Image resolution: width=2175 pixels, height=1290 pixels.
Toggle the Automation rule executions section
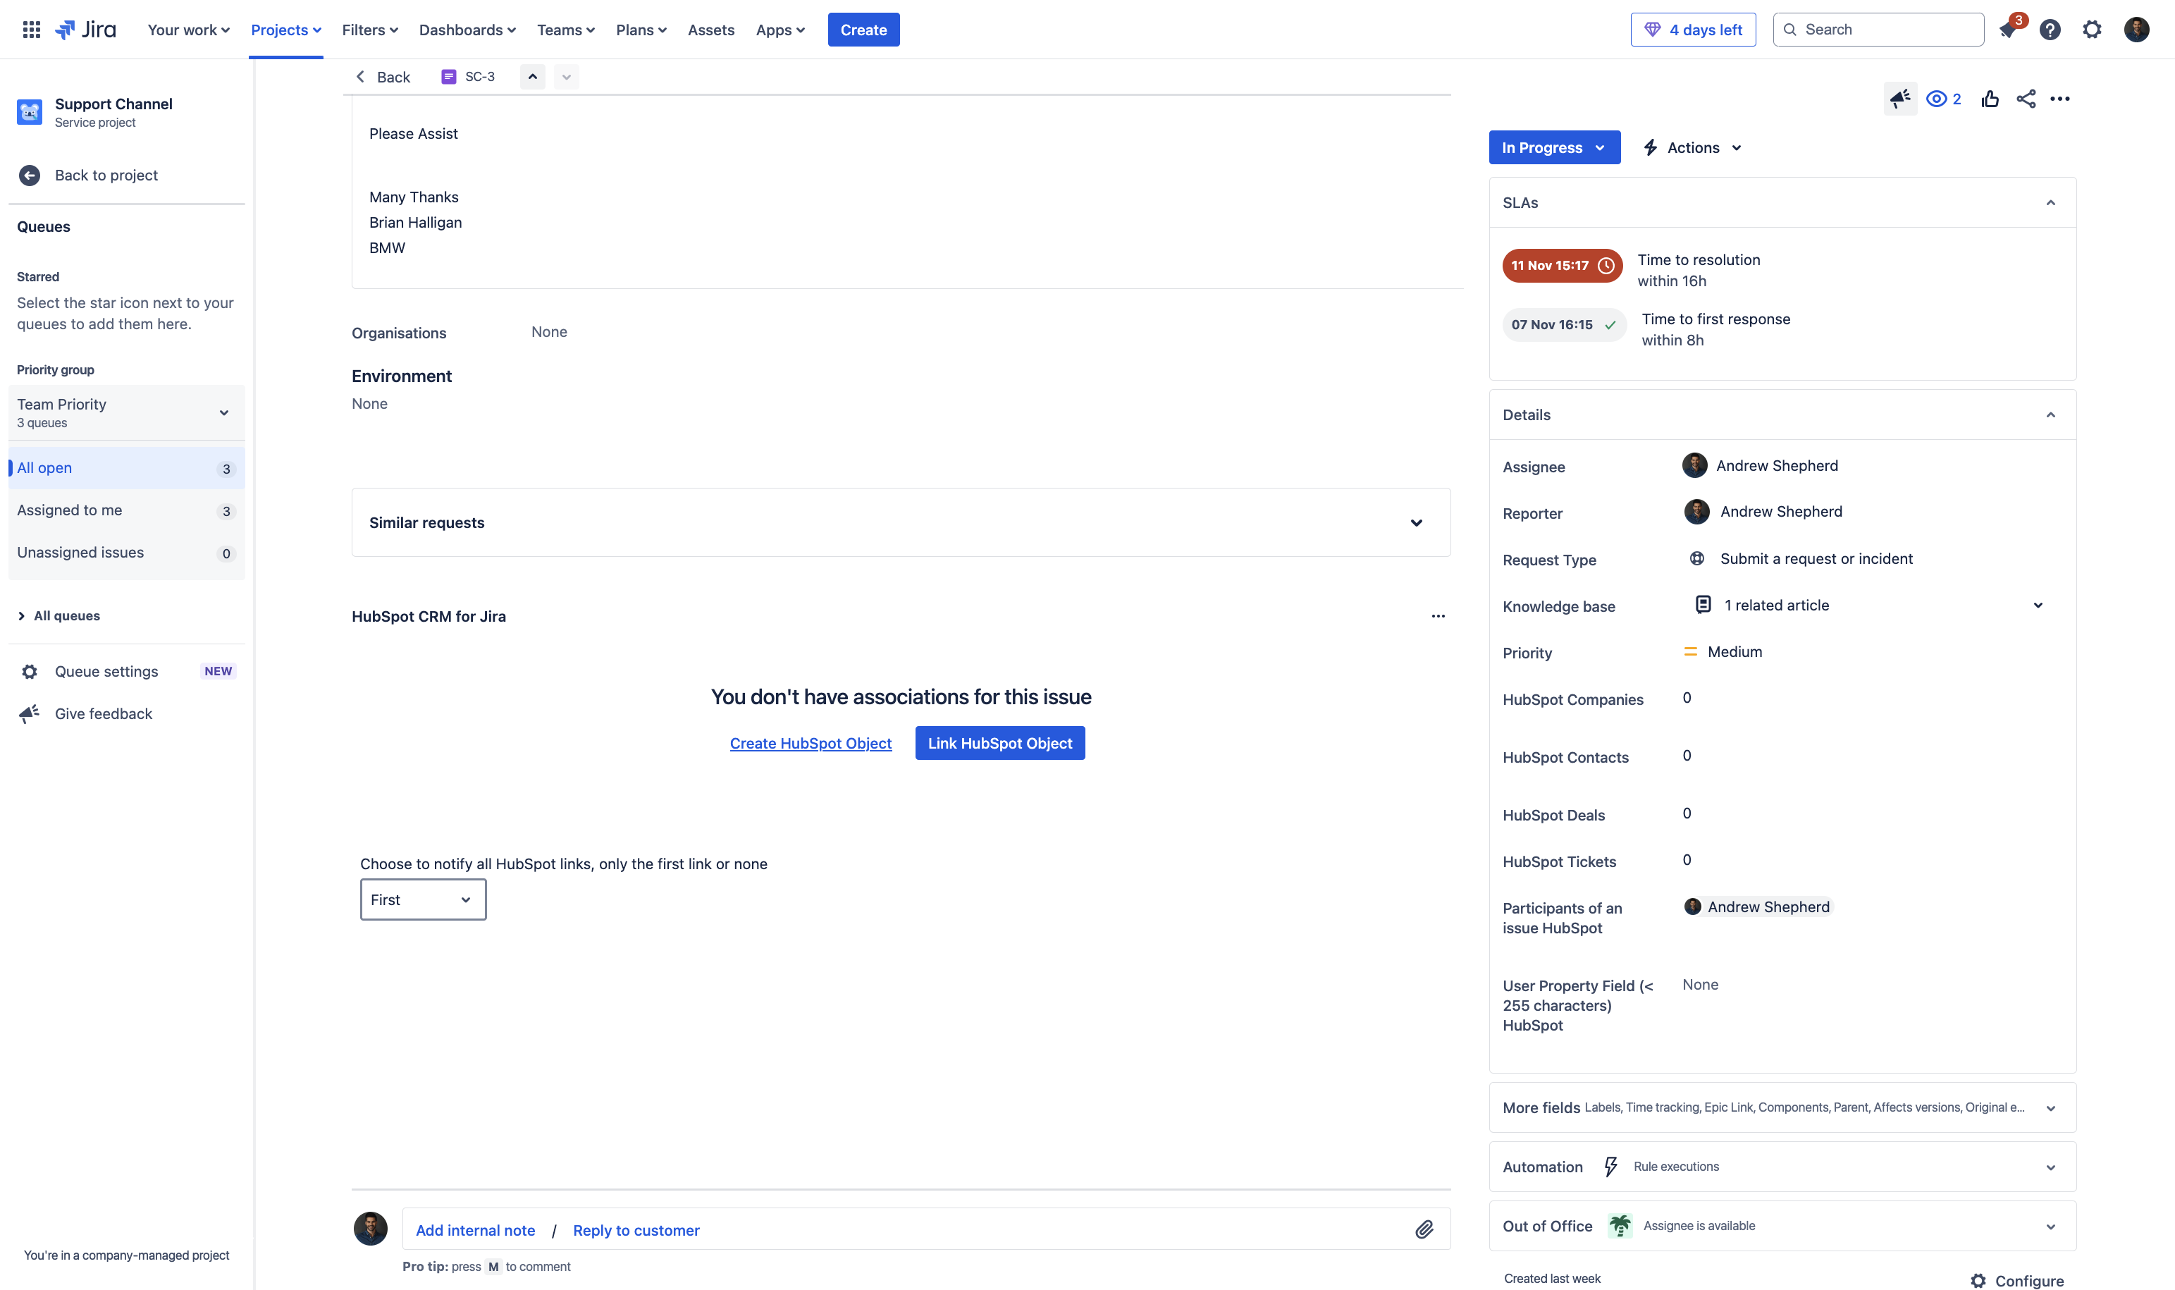pos(2054,1166)
